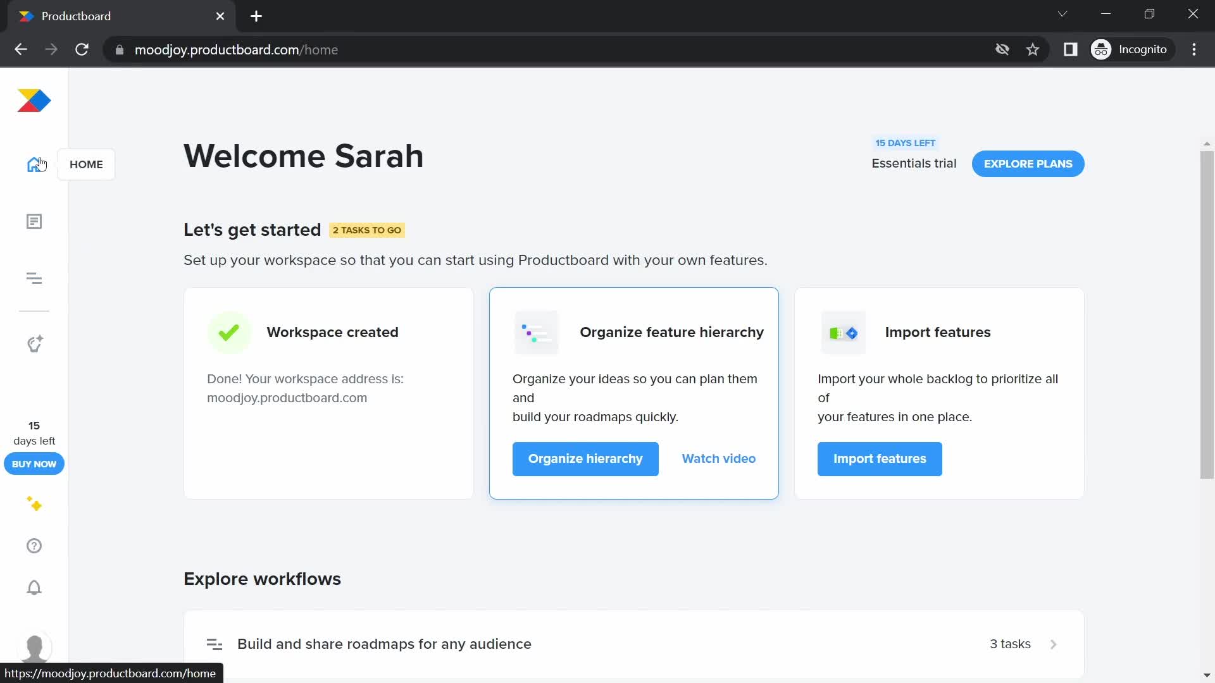
Task: Open the browser side panel icon
Action: tap(1070, 49)
